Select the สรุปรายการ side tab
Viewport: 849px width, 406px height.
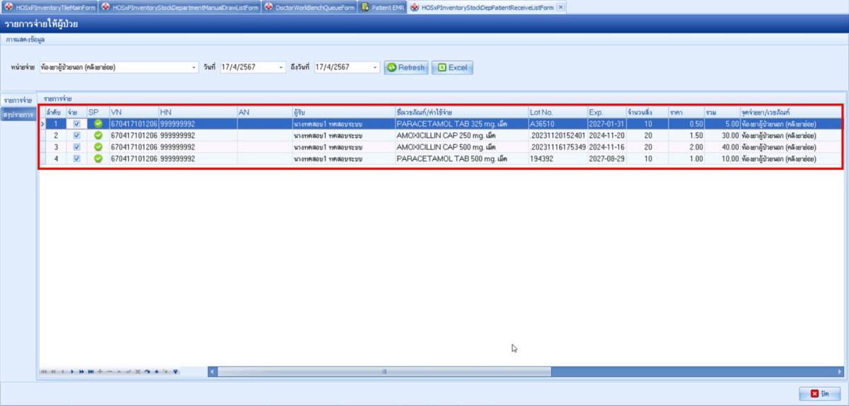tap(18, 115)
